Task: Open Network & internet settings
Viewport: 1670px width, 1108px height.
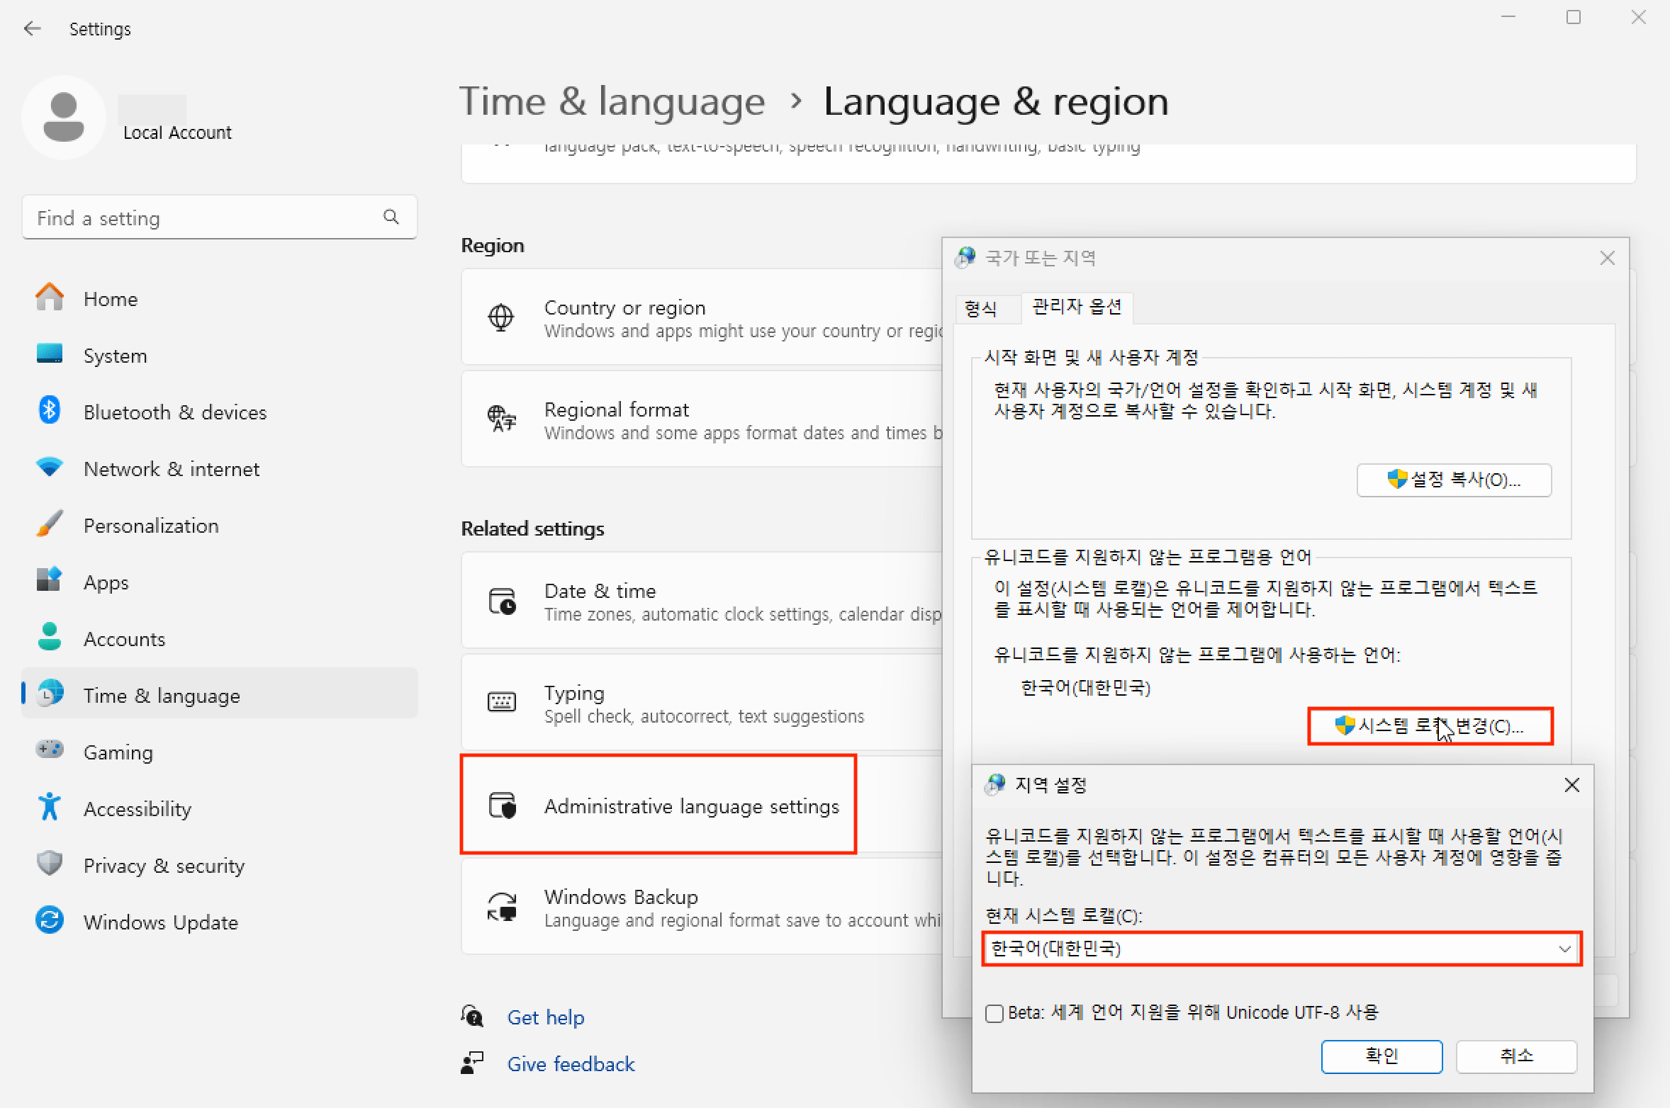Action: click(x=220, y=469)
